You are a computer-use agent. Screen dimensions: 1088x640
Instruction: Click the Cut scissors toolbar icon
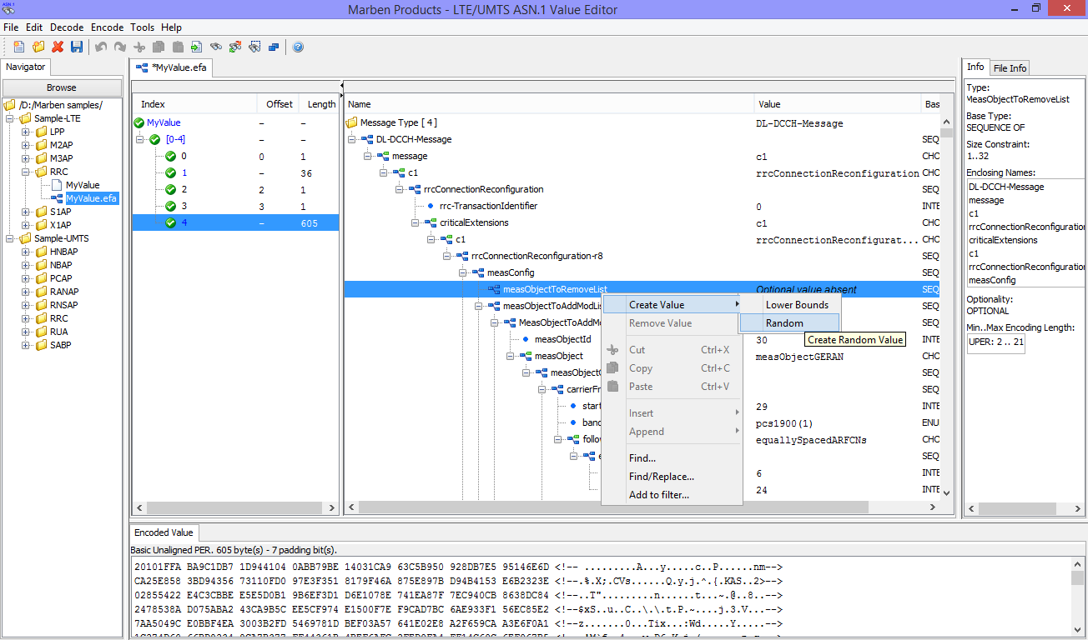[139, 47]
